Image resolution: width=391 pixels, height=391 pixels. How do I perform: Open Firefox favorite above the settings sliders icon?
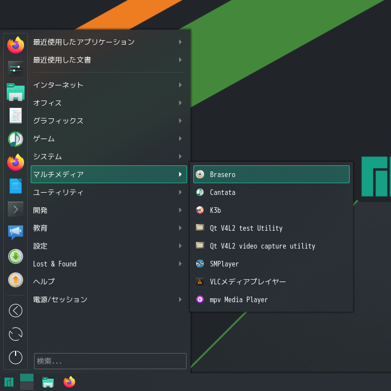pyautogui.click(x=16, y=45)
